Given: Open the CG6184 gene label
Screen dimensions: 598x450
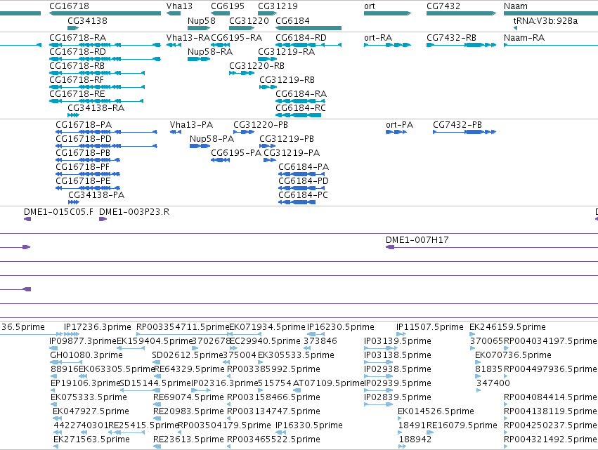Looking at the screenshot, I should (x=292, y=20).
